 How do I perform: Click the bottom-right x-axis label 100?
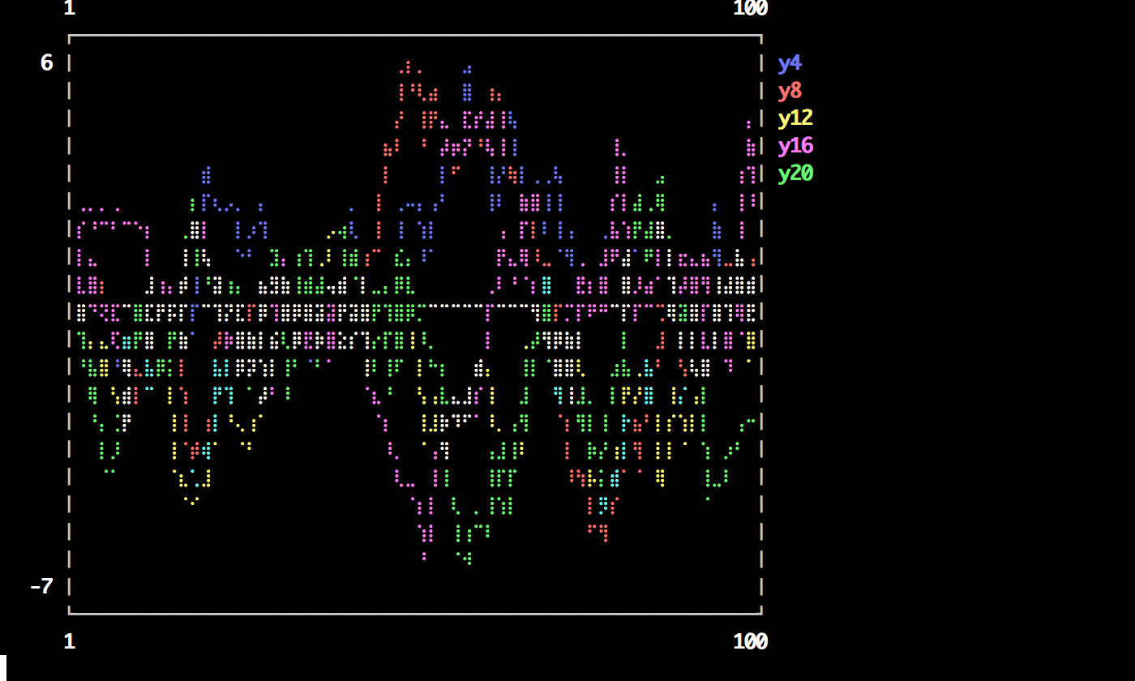[x=749, y=641]
